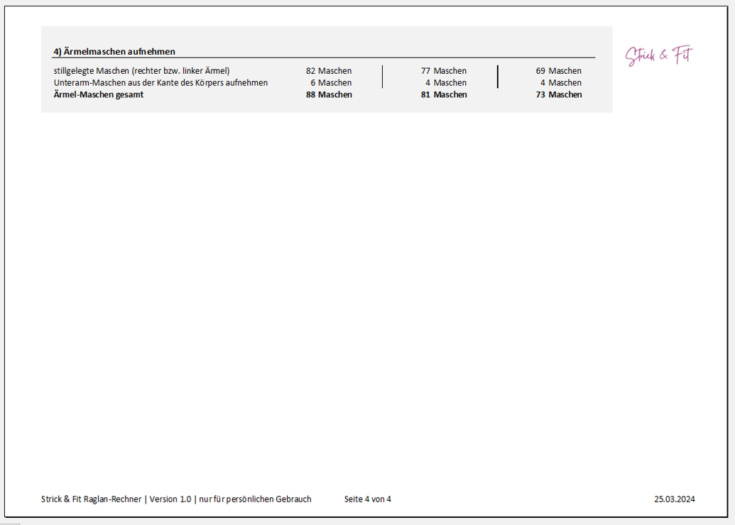Click the '6 Maschen' underarm value
This screenshot has width=735, height=525.
(330, 82)
